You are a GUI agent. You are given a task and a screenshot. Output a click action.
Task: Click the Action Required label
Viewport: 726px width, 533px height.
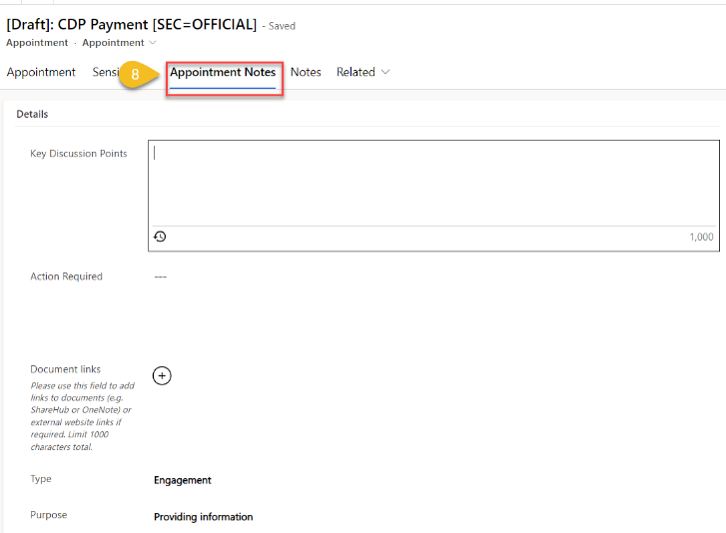coord(66,276)
